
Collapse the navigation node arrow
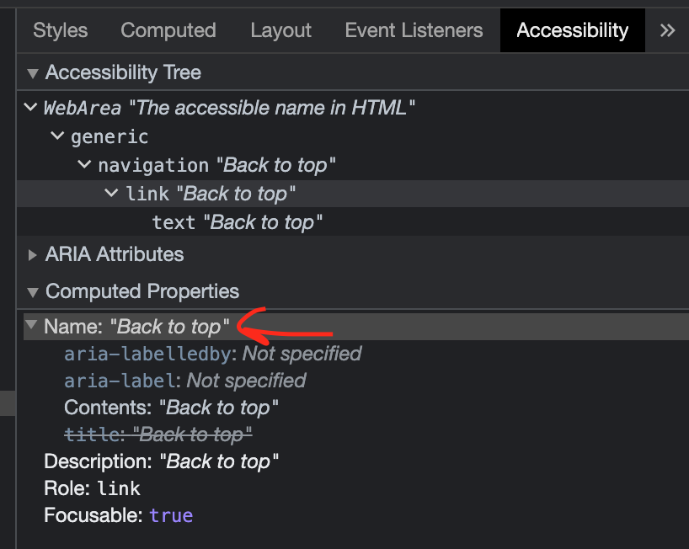tap(85, 165)
